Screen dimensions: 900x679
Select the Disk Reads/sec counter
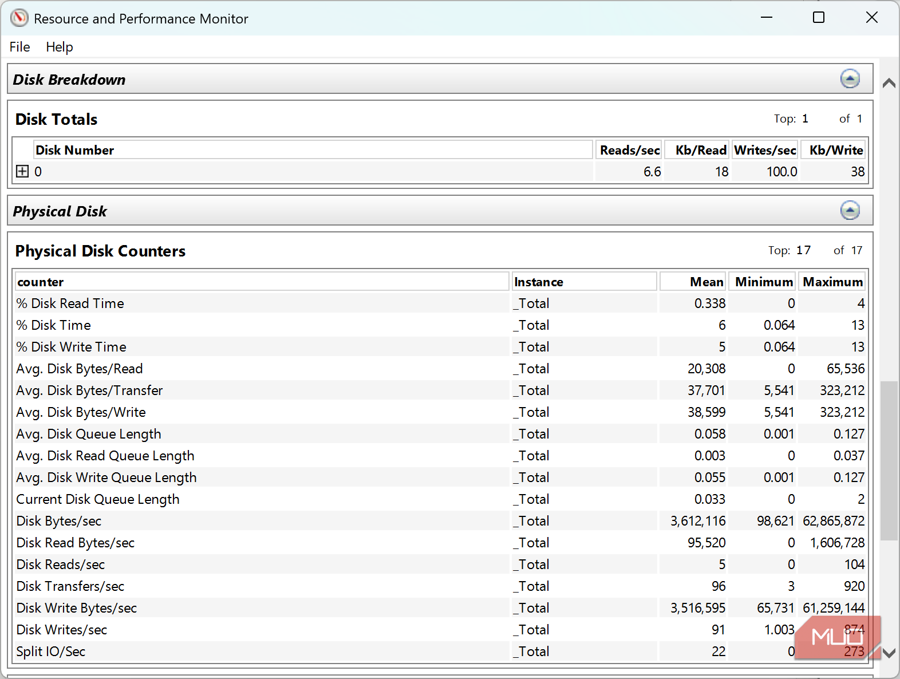[x=61, y=564]
